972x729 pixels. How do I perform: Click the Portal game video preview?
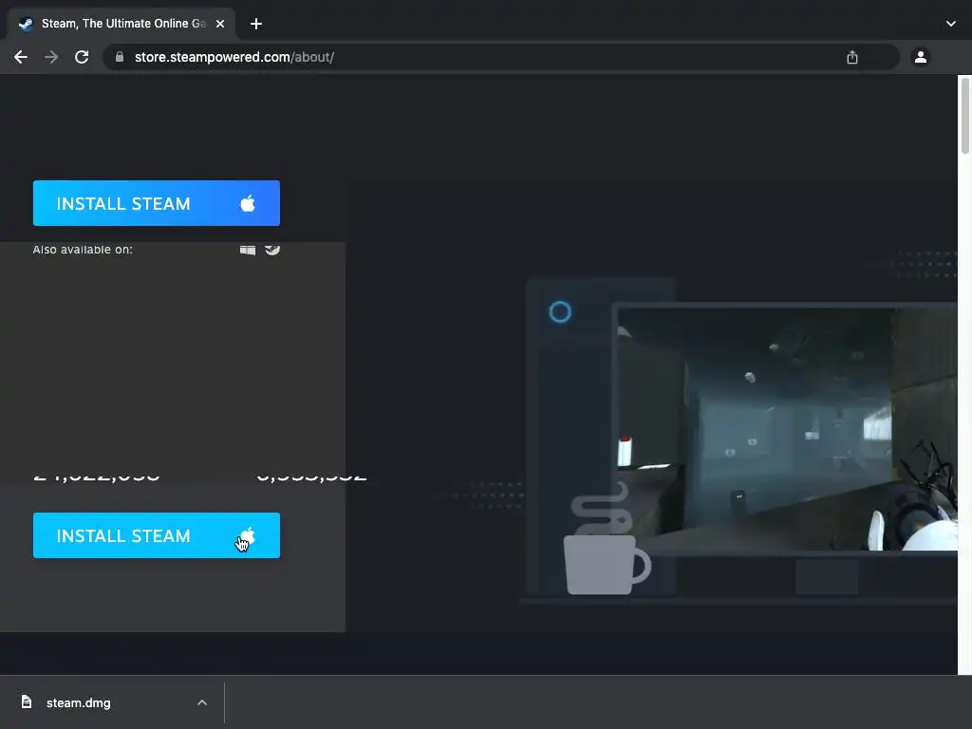787,428
